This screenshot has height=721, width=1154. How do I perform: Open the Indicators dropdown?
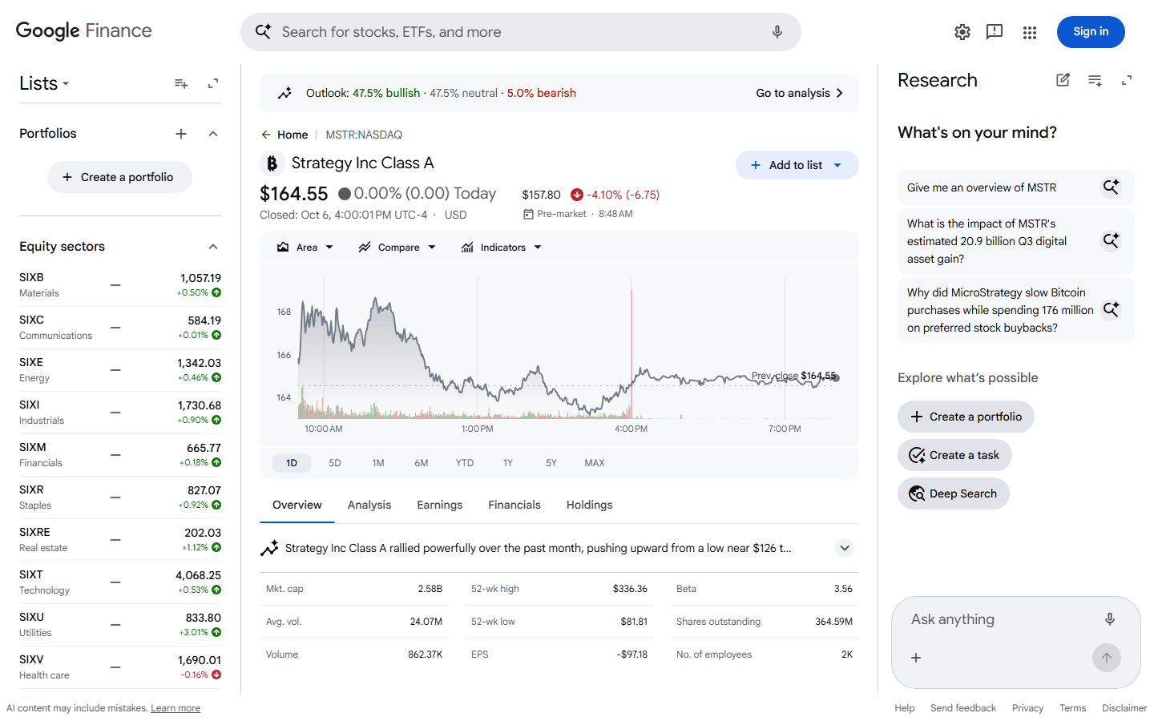coord(502,248)
